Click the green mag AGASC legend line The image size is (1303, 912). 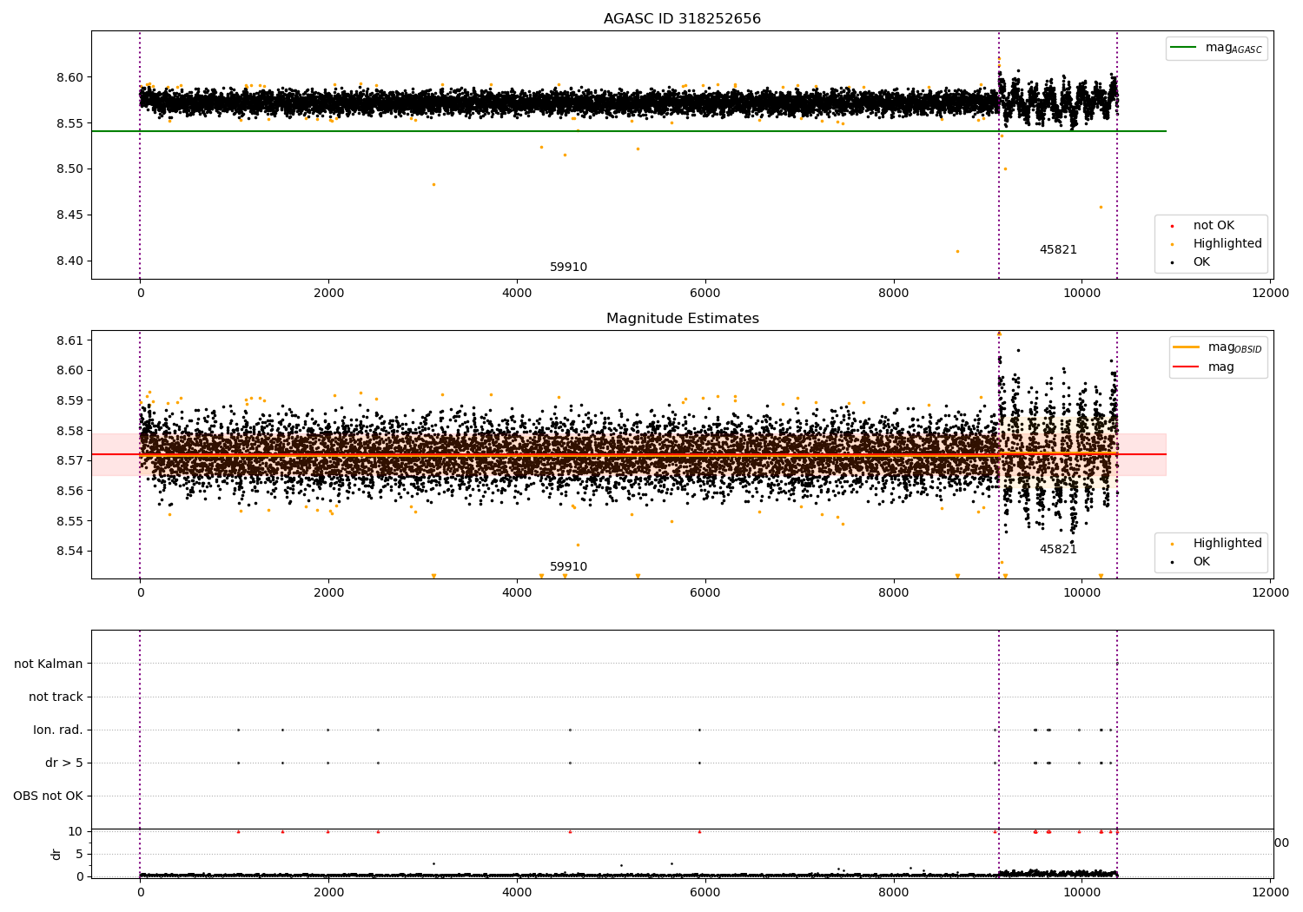pyautogui.click(x=1184, y=48)
